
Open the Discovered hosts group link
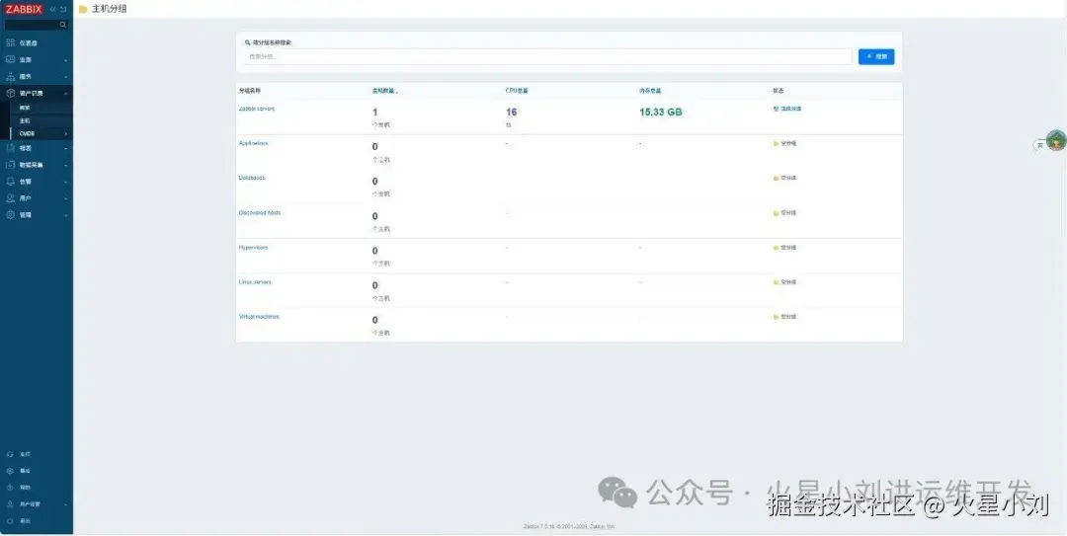tap(259, 213)
